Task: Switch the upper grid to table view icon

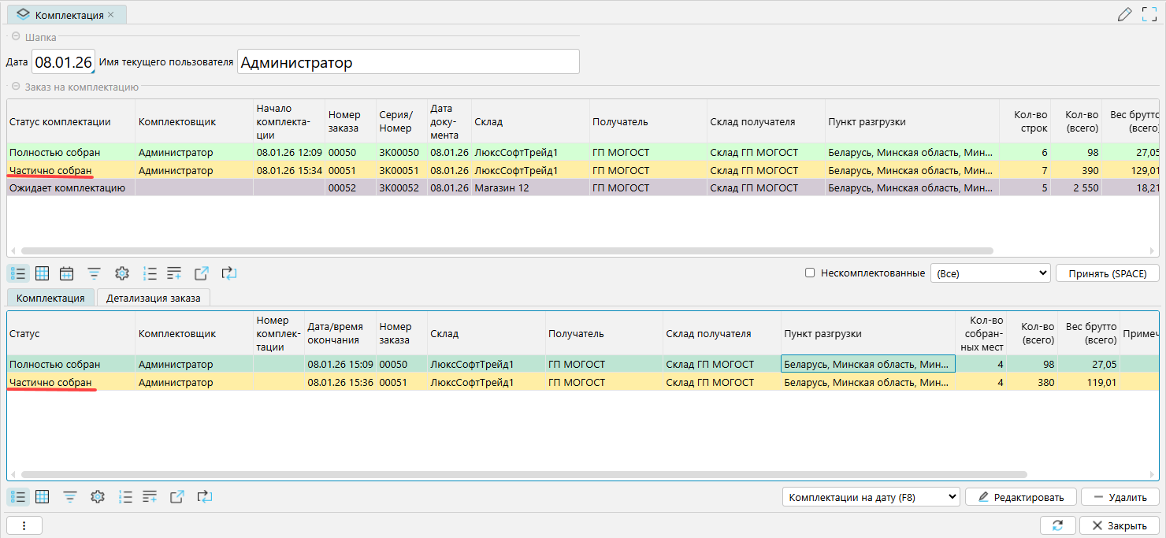Action: pos(43,273)
